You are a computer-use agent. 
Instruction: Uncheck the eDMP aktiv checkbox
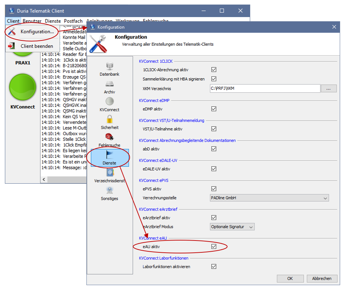(214, 109)
